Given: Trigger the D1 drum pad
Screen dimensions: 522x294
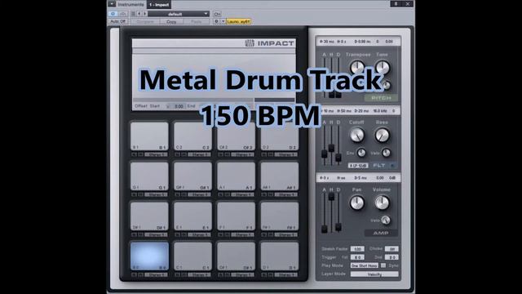Looking at the screenshot, I should tap(280, 256).
